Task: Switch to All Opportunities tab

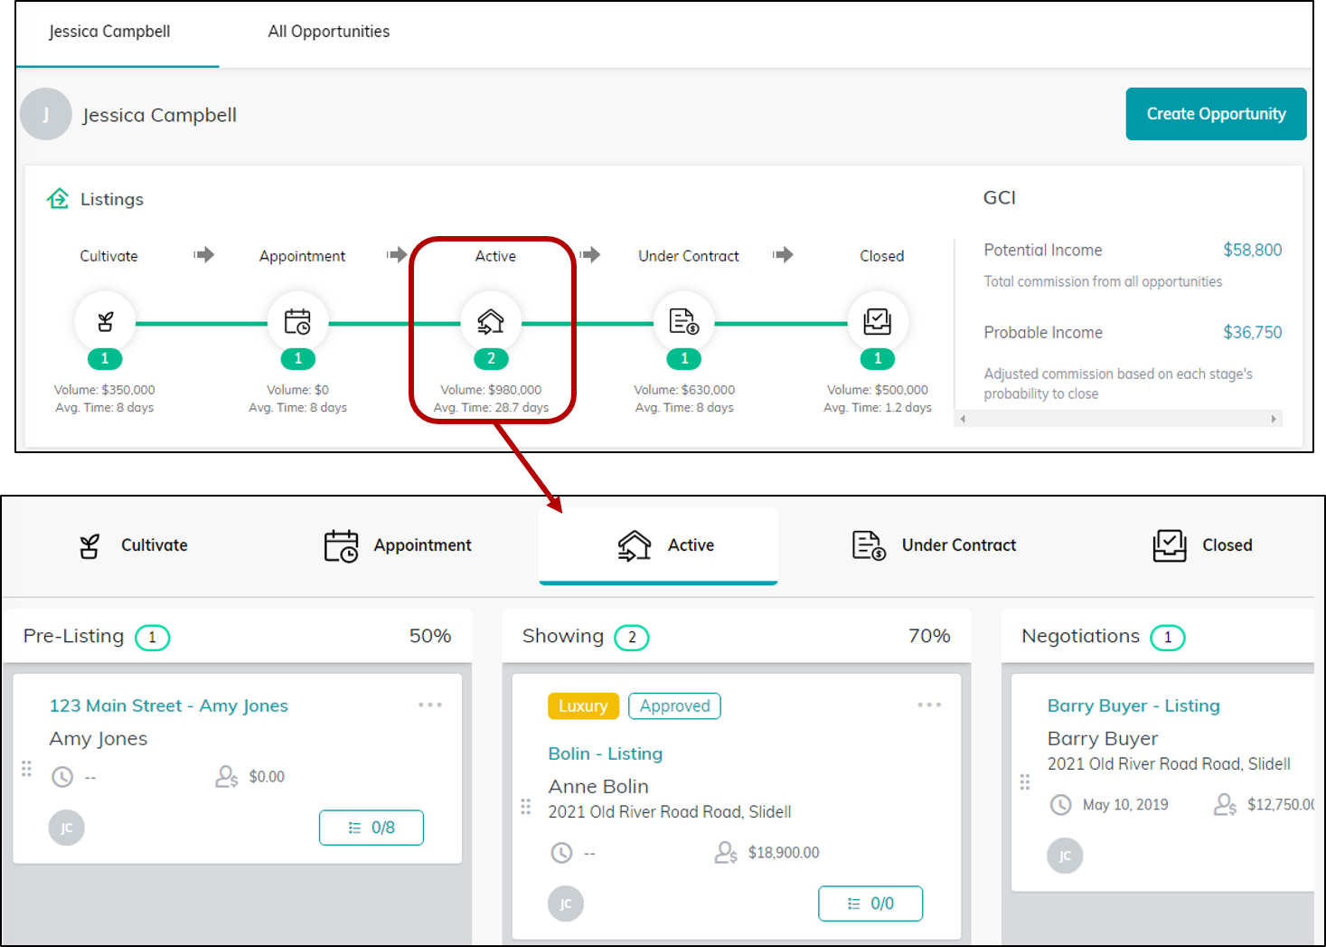Action: (329, 32)
